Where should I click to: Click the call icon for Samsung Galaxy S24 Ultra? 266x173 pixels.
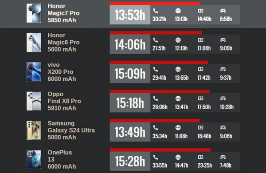click(x=156, y=128)
